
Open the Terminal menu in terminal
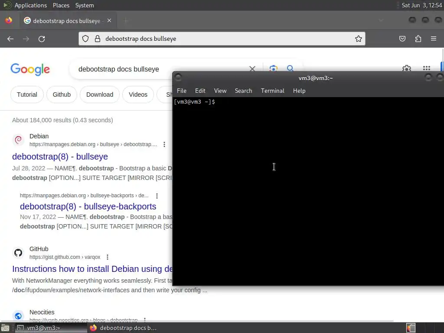[272, 91]
